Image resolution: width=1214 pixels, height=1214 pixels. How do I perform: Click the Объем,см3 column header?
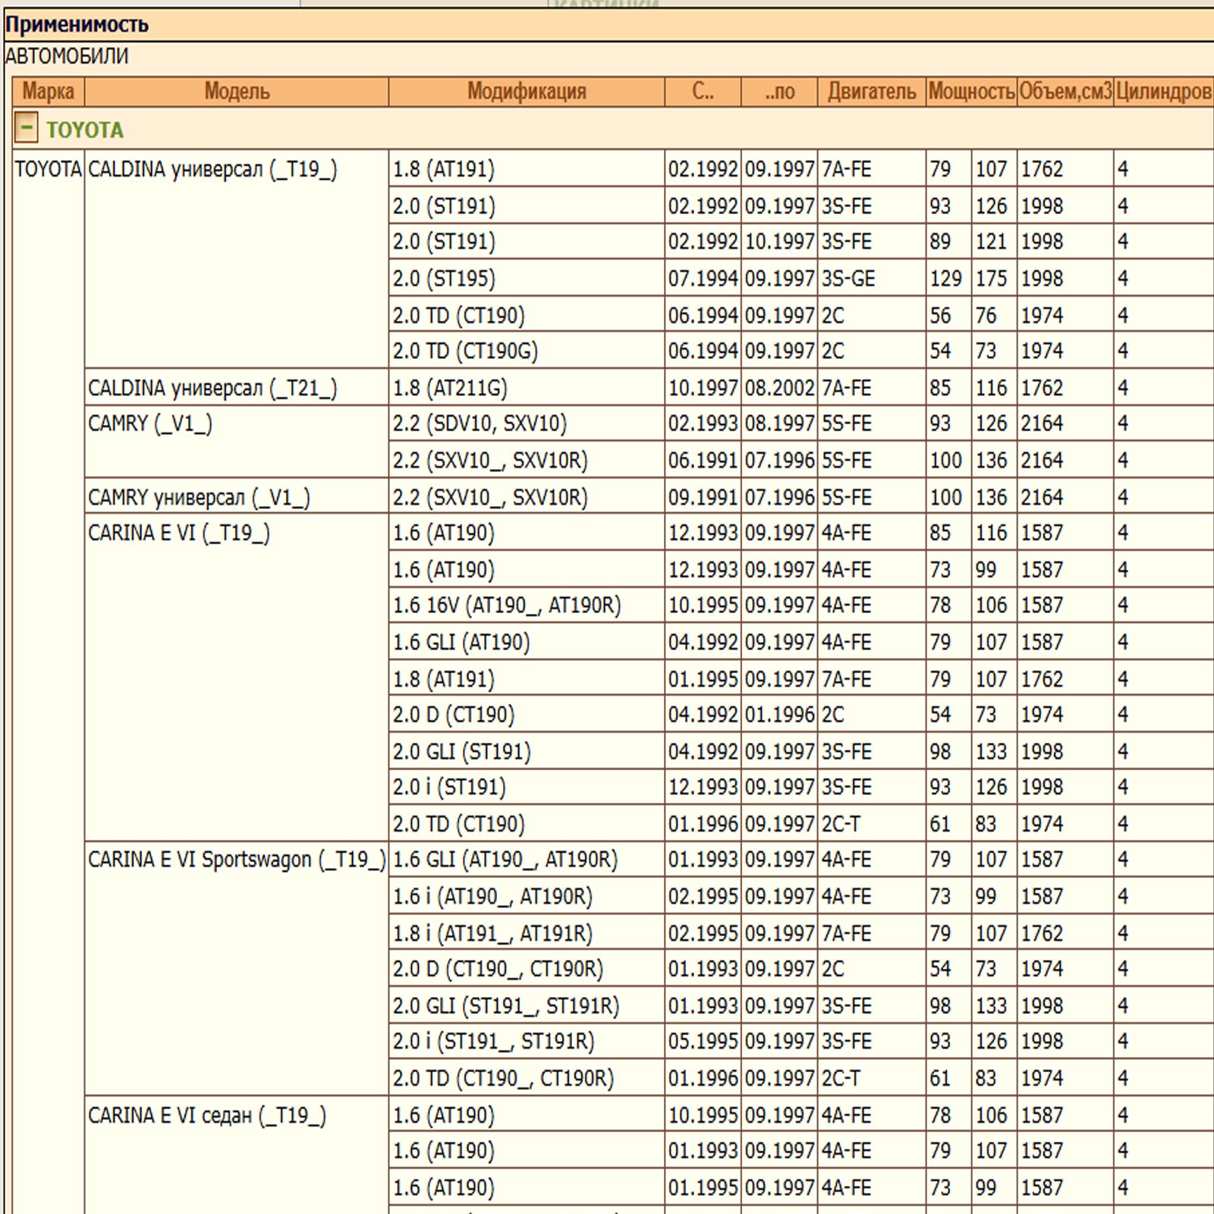pos(1065,92)
